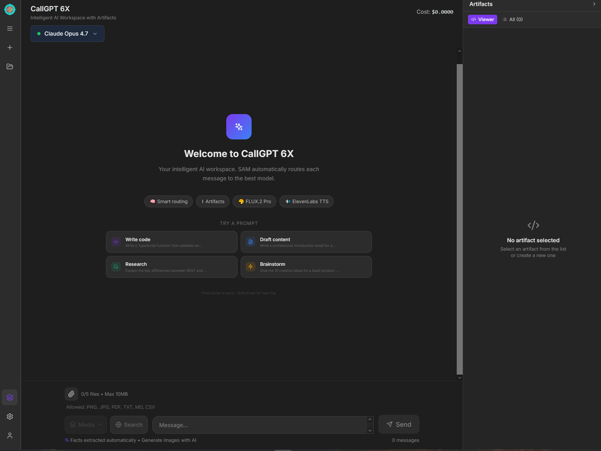Viewport: 601px width, 451px height.
Task: Open Claude Opus 4.7 model dropdown
Action: point(68,34)
